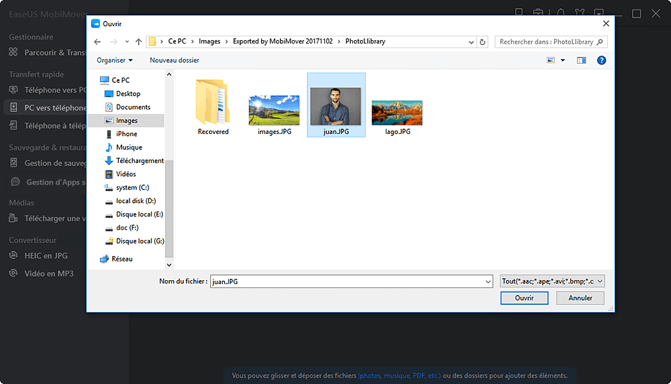Click the back navigation arrow
The image size is (671, 384).
coord(97,42)
